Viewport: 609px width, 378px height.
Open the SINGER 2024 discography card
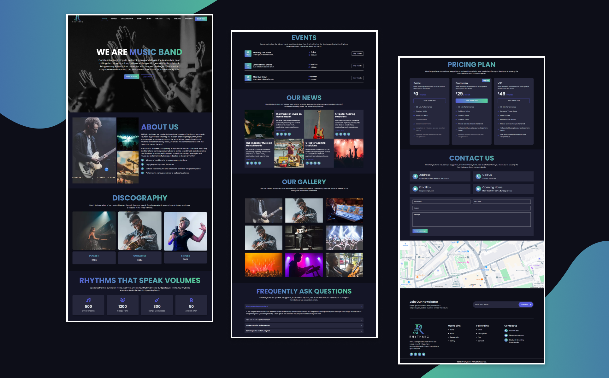tap(186, 238)
